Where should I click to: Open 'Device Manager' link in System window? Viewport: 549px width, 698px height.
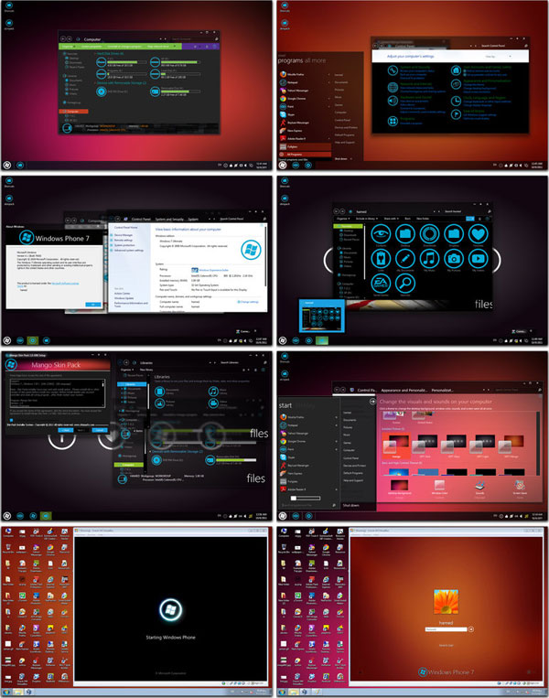124,234
